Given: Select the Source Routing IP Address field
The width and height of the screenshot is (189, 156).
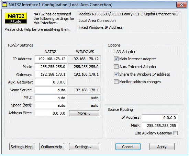Looking at the screenshot, I should pos(160,118).
